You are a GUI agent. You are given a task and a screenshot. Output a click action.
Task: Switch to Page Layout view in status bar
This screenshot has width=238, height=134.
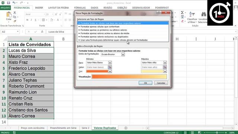click(192, 133)
